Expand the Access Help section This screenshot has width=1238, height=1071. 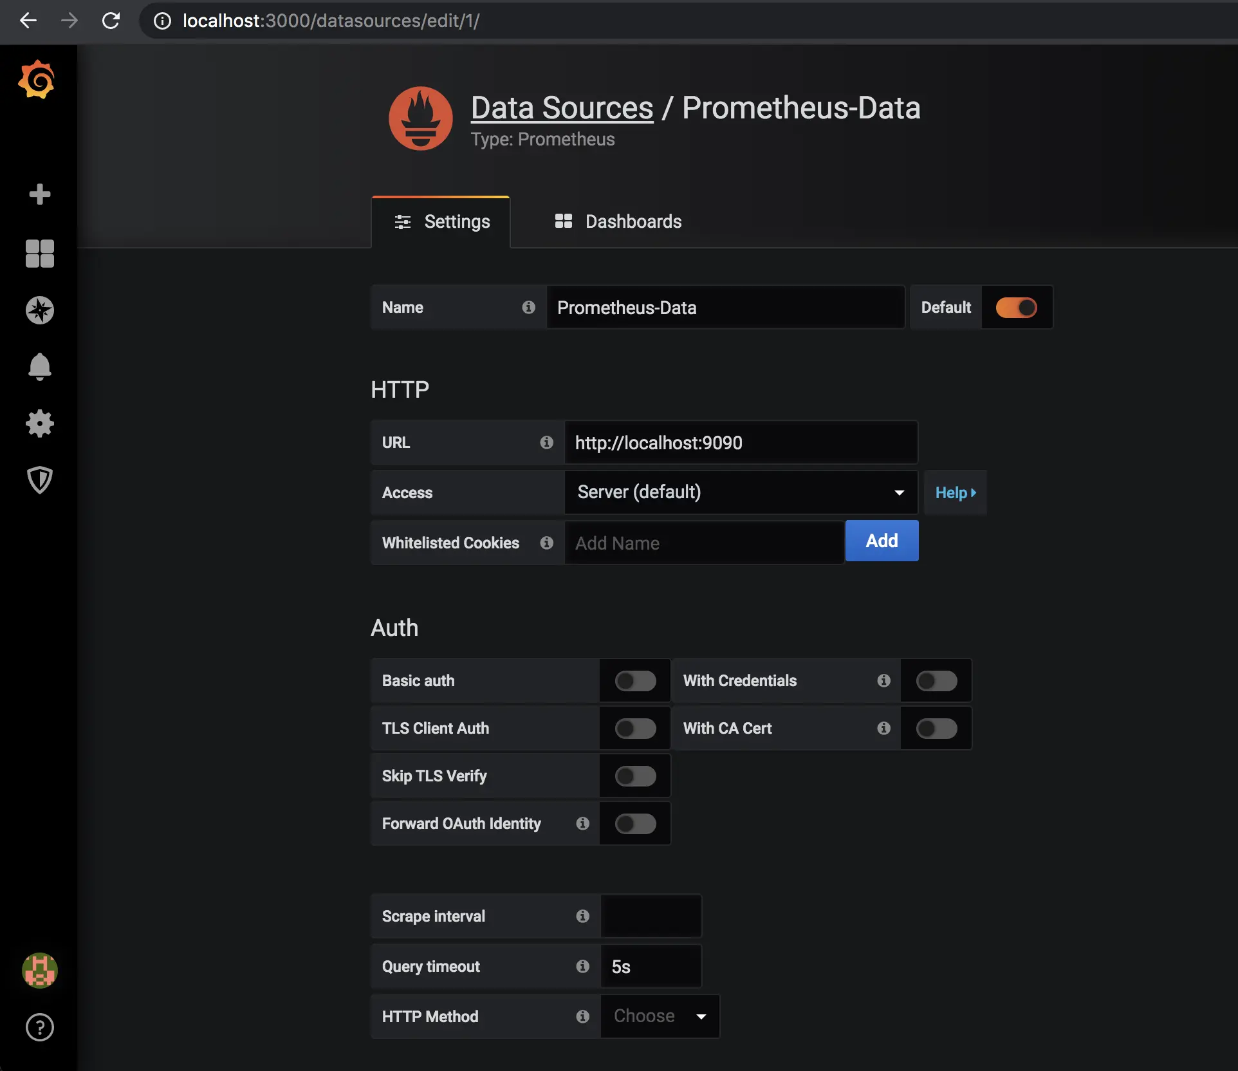click(x=956, y=492)
